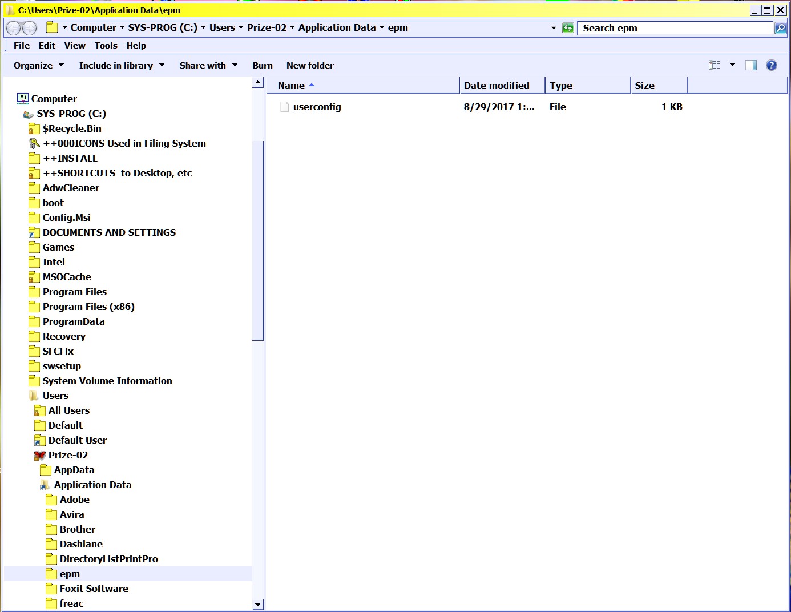
Task: Open the Help question mark icon
Action: [771, 65]
